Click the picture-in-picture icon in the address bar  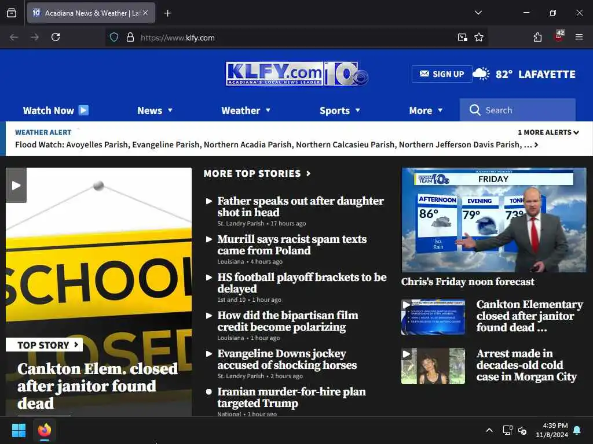462,37
